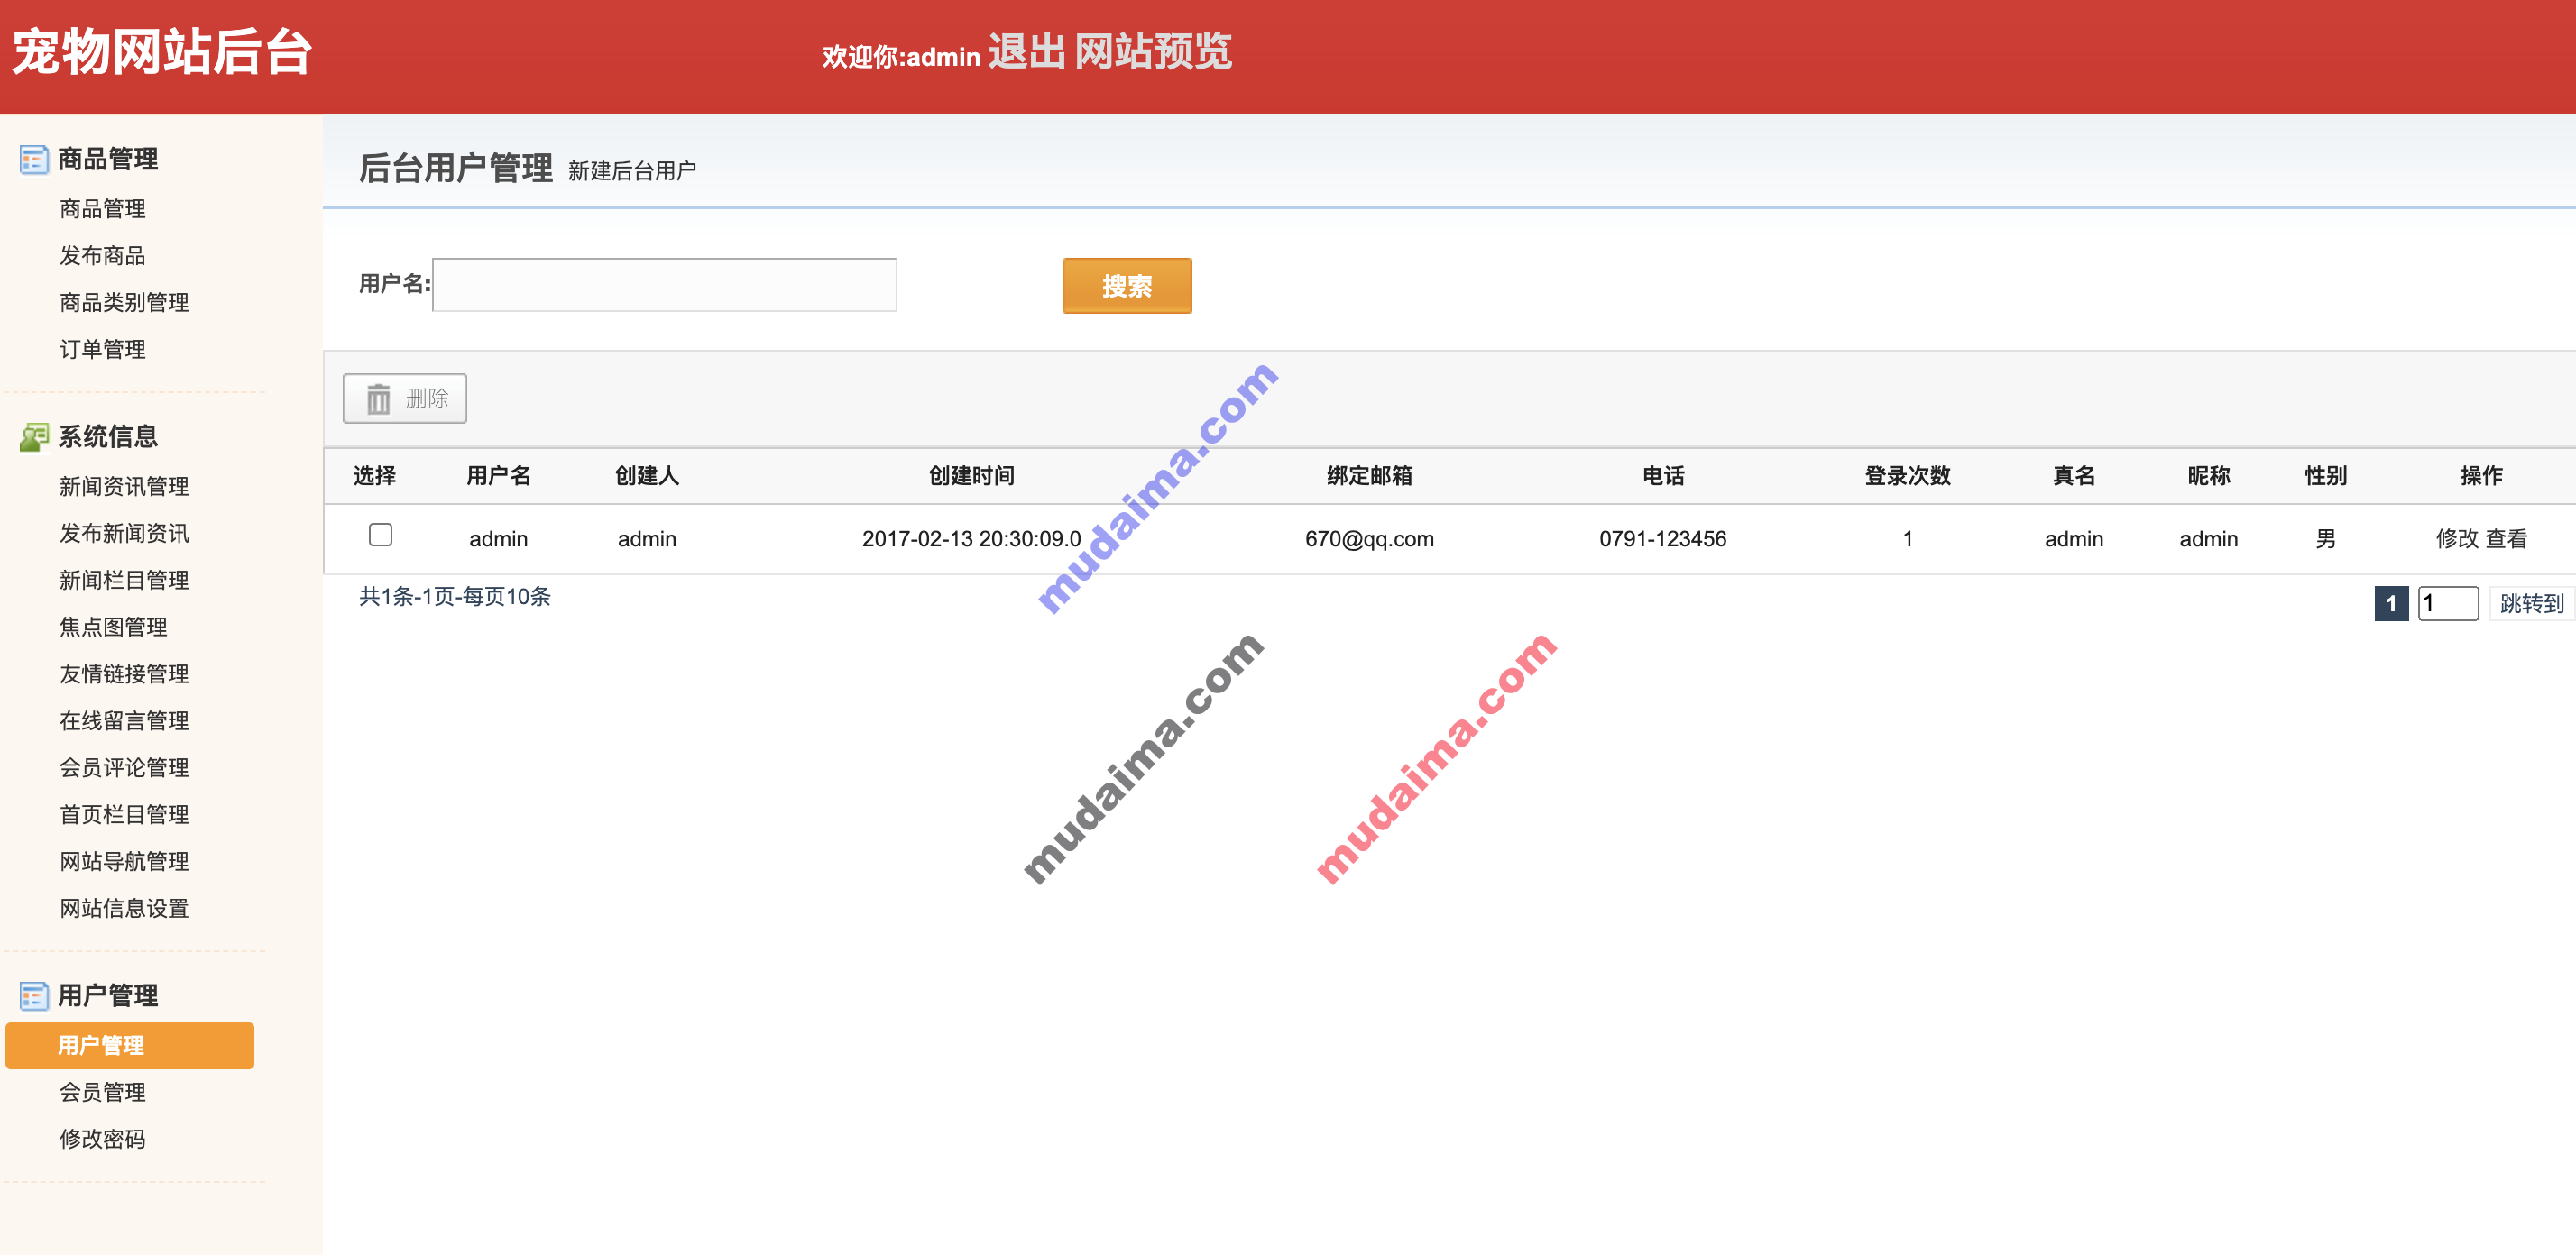Click the 登录次数 column header
The height and width of the screenshot is (1255, 2576).
[x=1907, y=476]
